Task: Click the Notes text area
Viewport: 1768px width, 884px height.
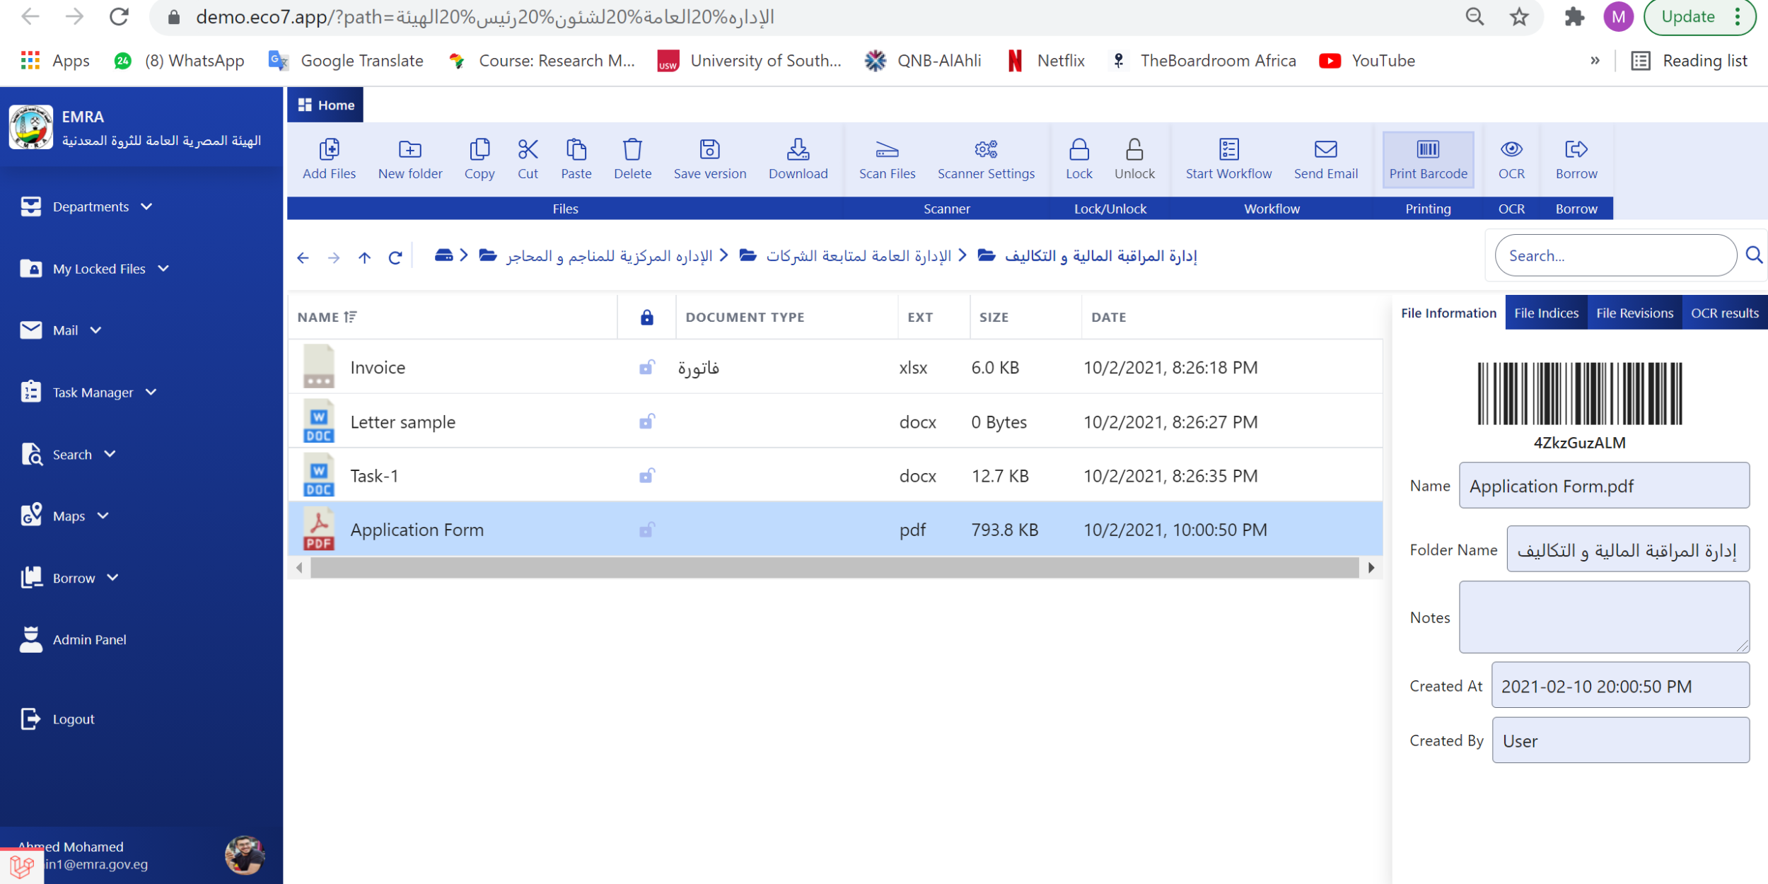Action: [1604, 617]
